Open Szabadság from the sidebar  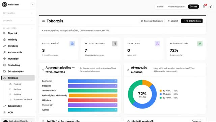click(x=18, y=65)
